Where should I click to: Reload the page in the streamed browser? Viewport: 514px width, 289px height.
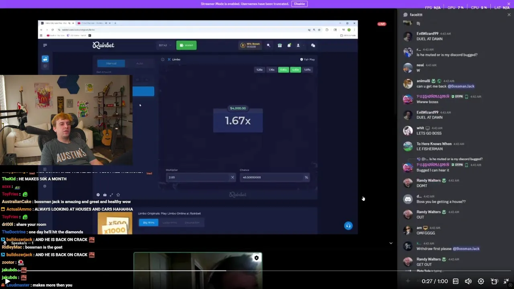pos(52,30)
